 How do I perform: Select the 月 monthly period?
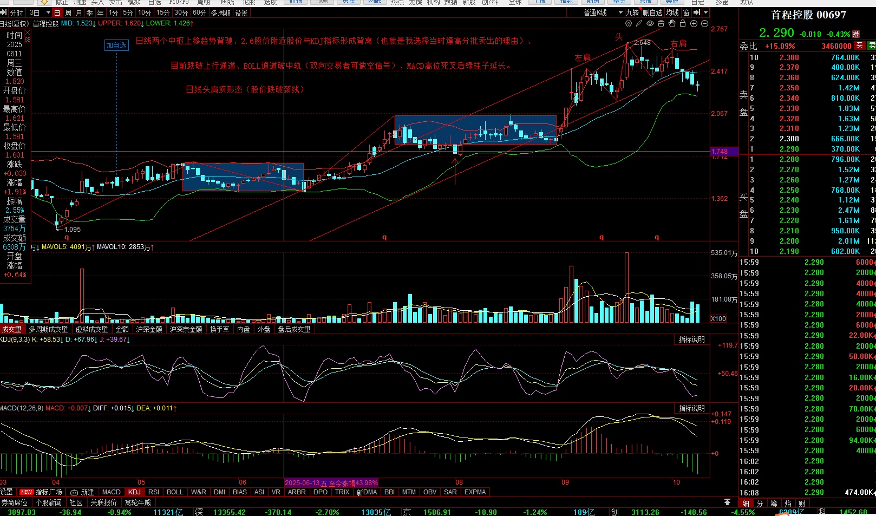point(79,12)
